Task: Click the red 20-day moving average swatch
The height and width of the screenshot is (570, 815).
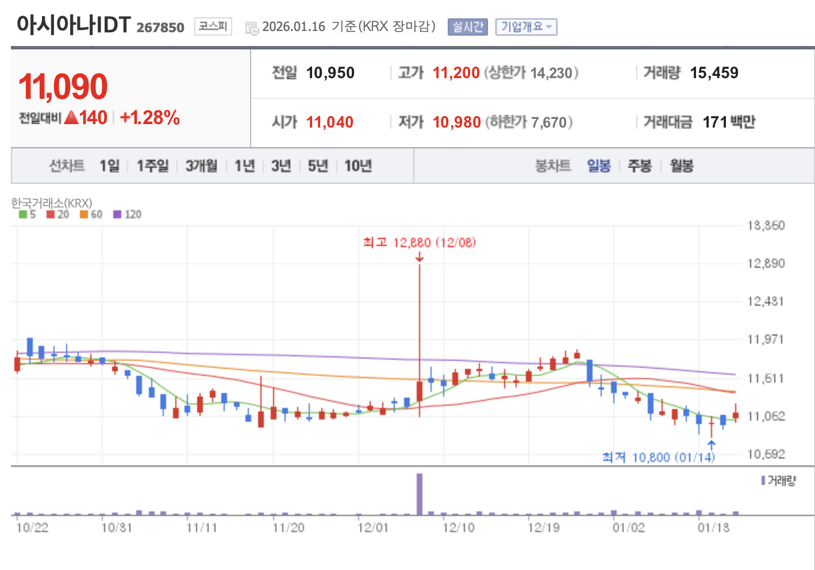Action: pyautogui.click(x=51, y=214)
